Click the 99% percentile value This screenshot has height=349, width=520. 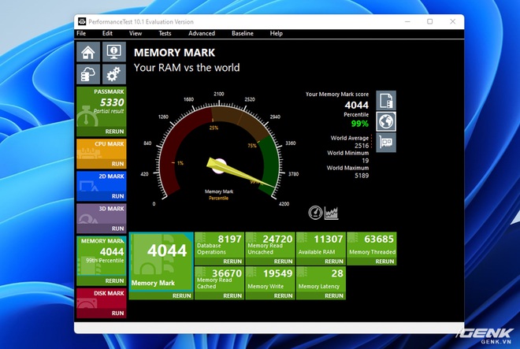[360, 124]
